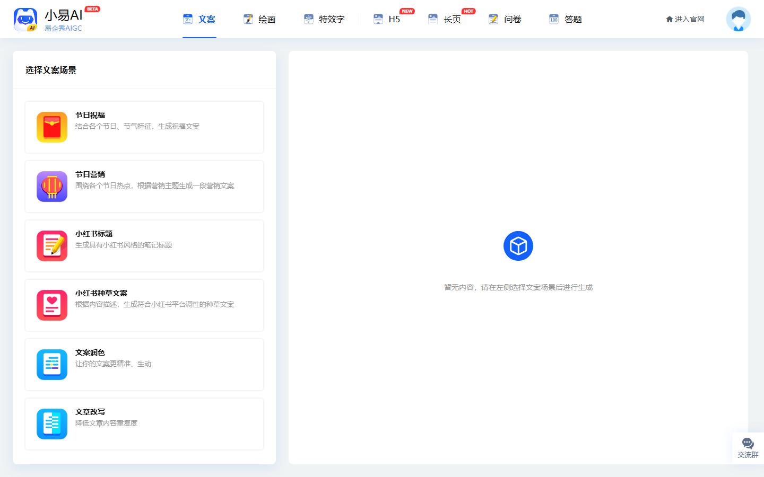Viewport: 764px width, 477px height.
Task: Select the 问卷 tab
Action: point(506,19)
